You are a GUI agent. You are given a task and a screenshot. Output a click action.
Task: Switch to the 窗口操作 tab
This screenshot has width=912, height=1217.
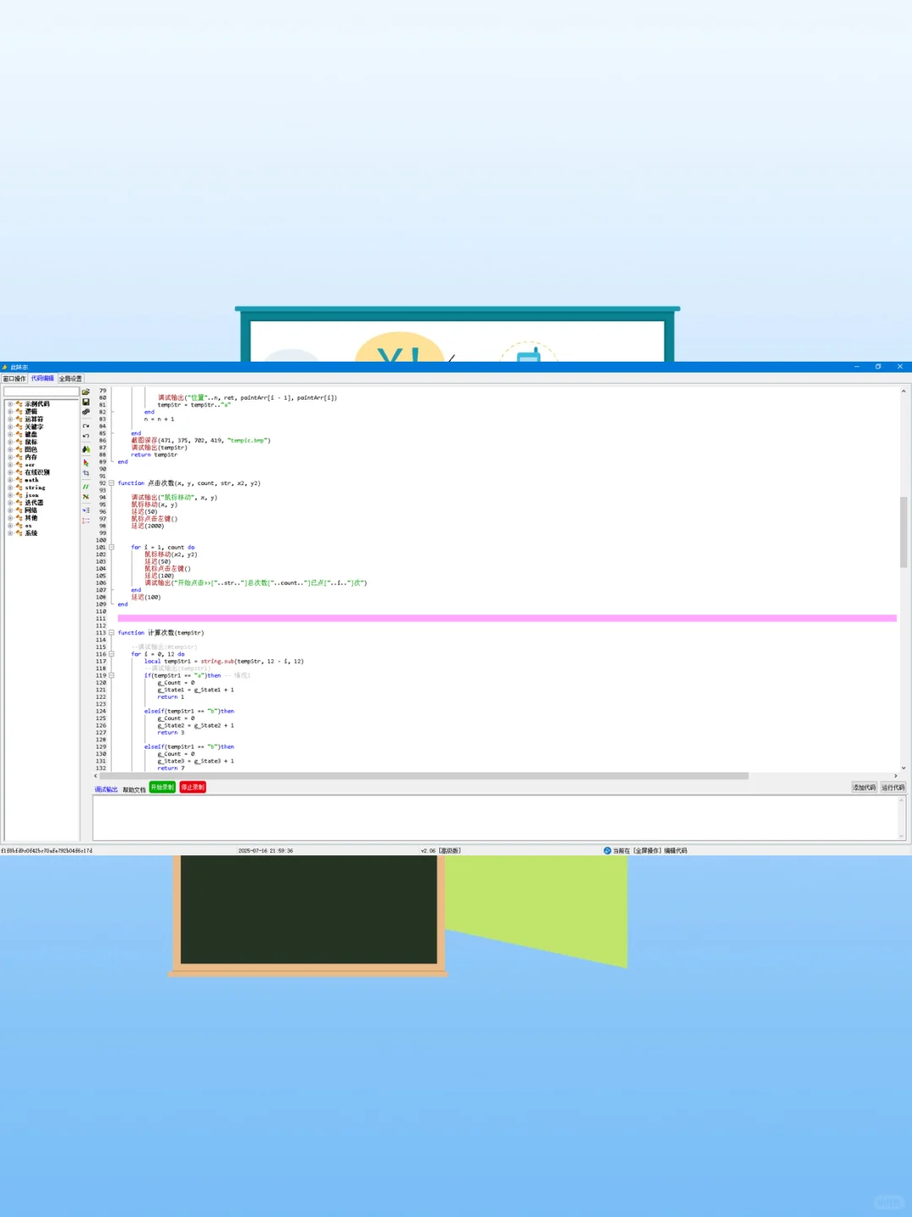tap(14, 379)
